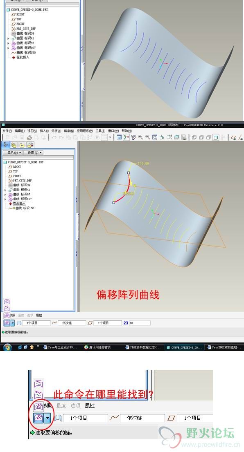Click the zoom in magnifier icon
The image size is (244, 452).
(140, 137)
